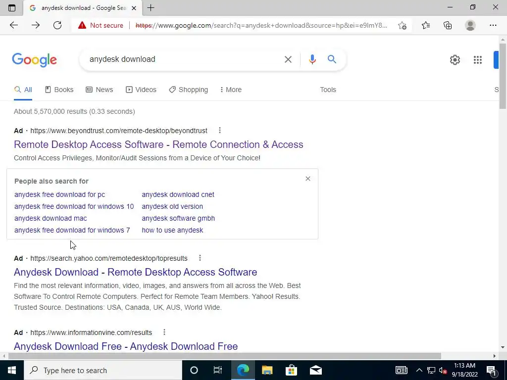Open the browser Collections icon
Screen dimensions: 507x380
448,25
